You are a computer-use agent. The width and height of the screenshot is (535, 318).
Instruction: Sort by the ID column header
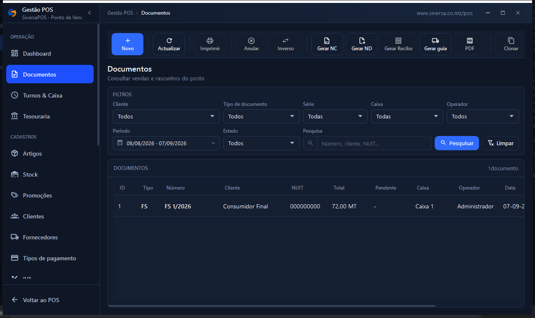click(x=122, y=188)
